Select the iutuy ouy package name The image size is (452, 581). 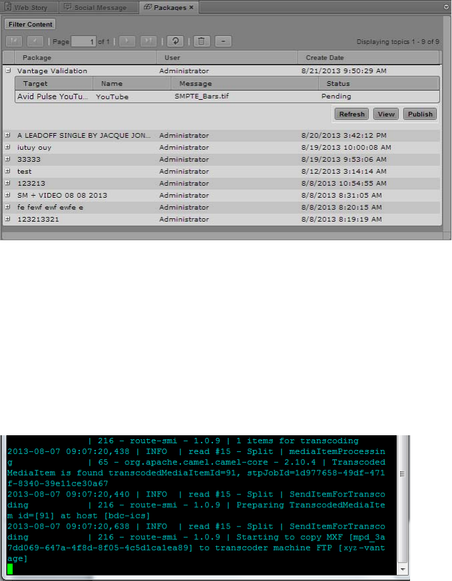point(34,148)
